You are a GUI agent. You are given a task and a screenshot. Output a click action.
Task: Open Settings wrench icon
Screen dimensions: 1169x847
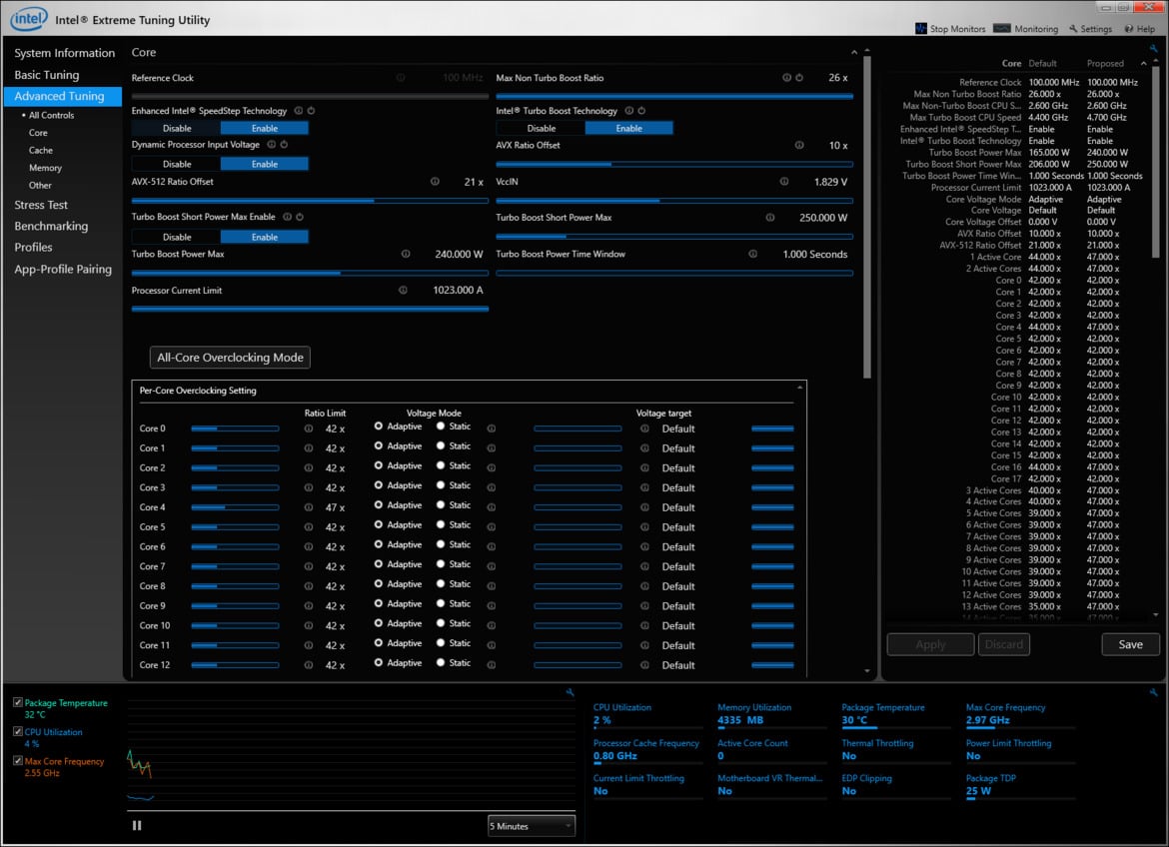click(x=1073, y=28)
